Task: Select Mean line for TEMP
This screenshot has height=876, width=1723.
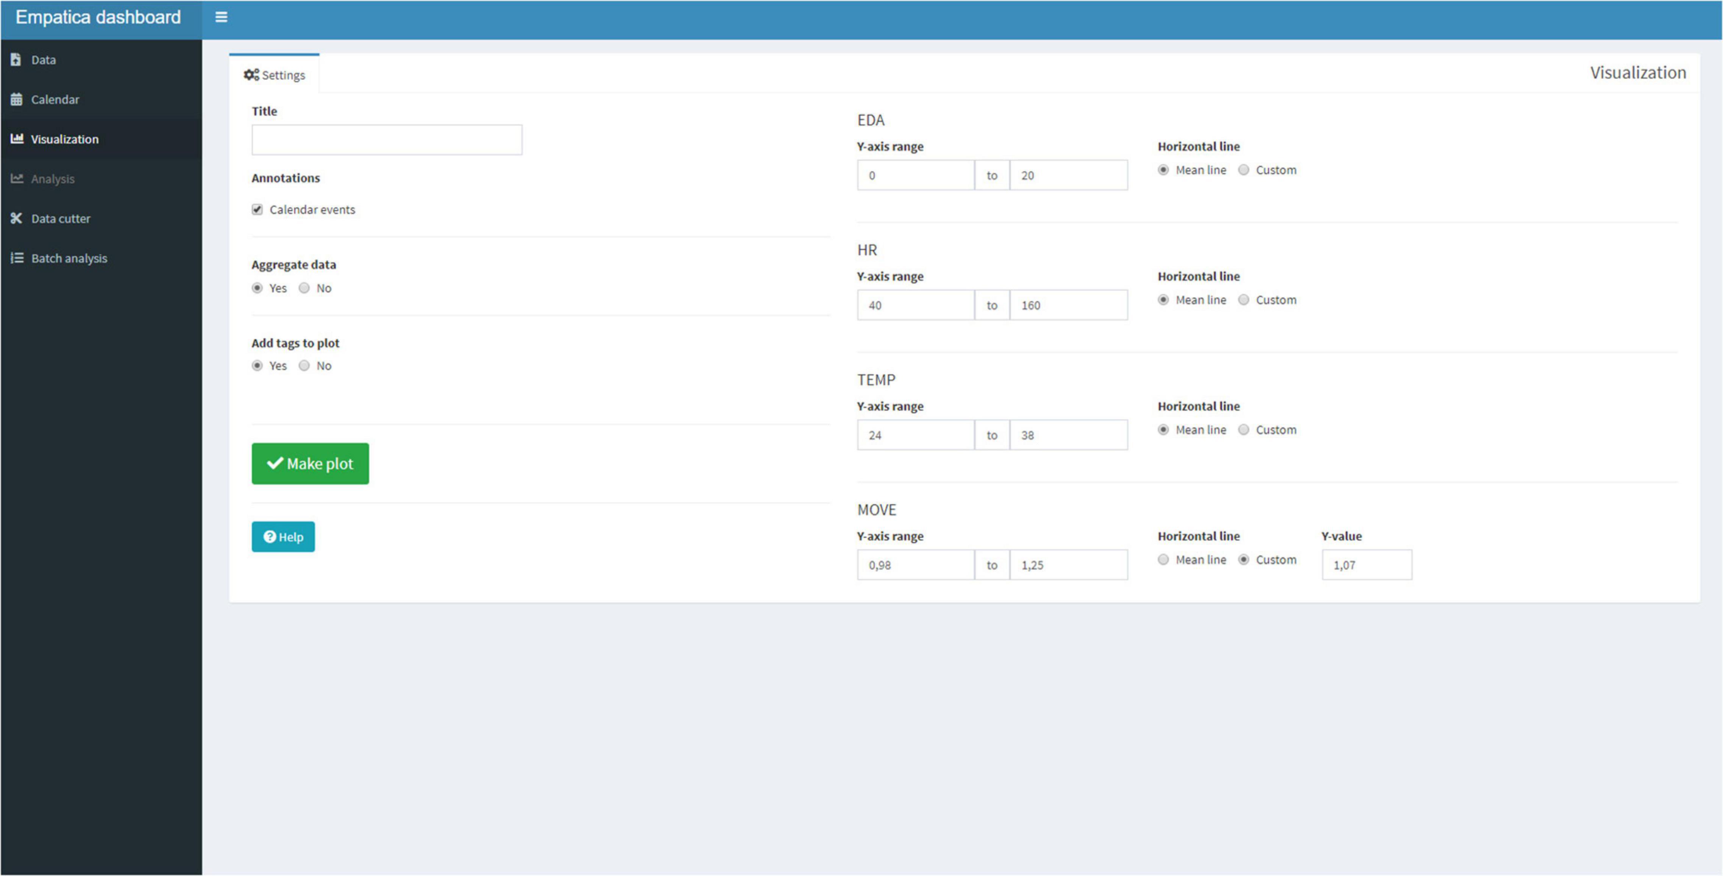Action: [x=1164, y=429]
